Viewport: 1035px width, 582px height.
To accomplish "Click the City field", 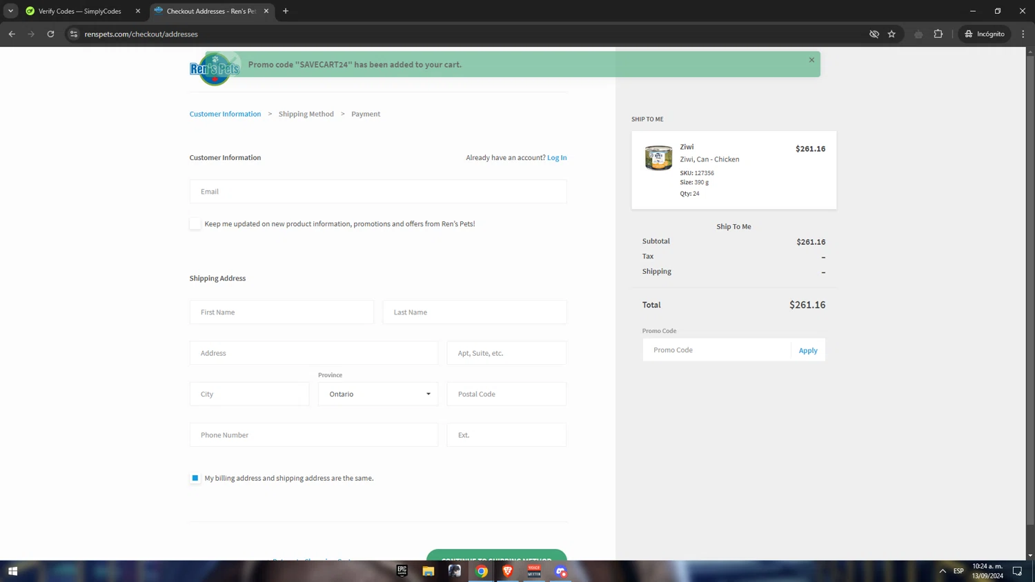I will [250, 394].
